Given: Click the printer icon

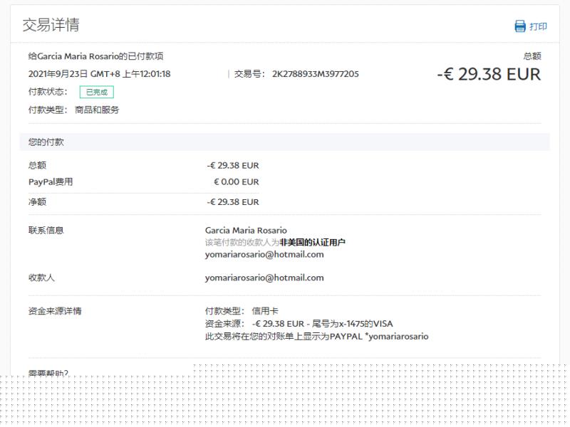Looking at the screenshot, I should (520, 26).
